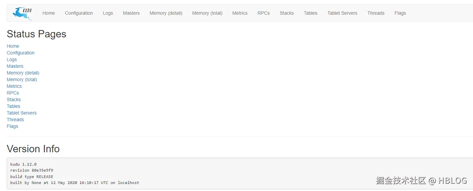Open Tables in the top navbar
Screen dimensions: 473x191
[x=311, y=13]
